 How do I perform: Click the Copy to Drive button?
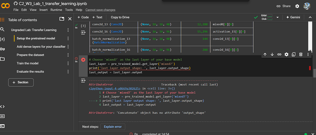(120, 18)
